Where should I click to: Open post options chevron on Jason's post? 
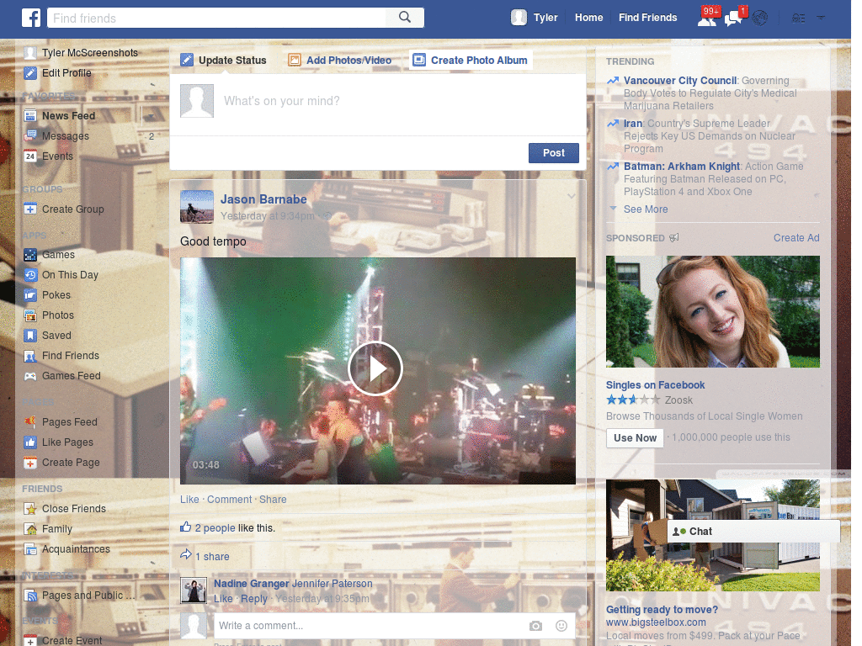click(x=572, y=196)
